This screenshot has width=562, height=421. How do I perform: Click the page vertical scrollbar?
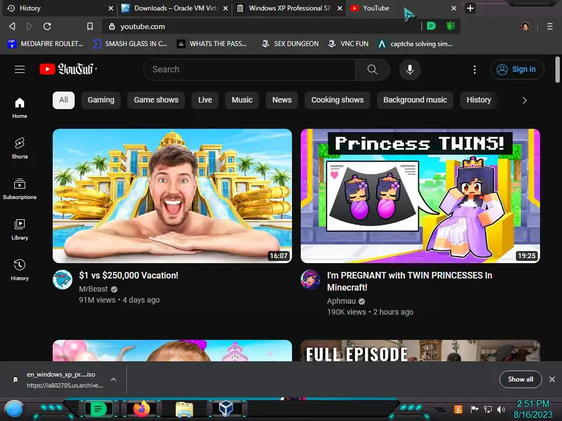click(x=558, y=70)
